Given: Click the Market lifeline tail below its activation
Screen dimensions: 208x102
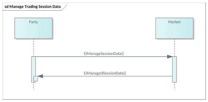Looking at the screenshot, I should point(174,86).
